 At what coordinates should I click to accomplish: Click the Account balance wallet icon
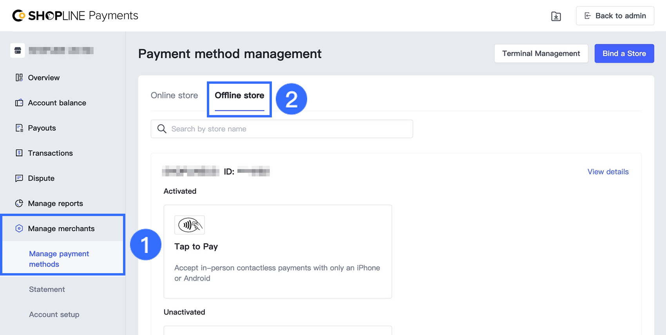19,103
